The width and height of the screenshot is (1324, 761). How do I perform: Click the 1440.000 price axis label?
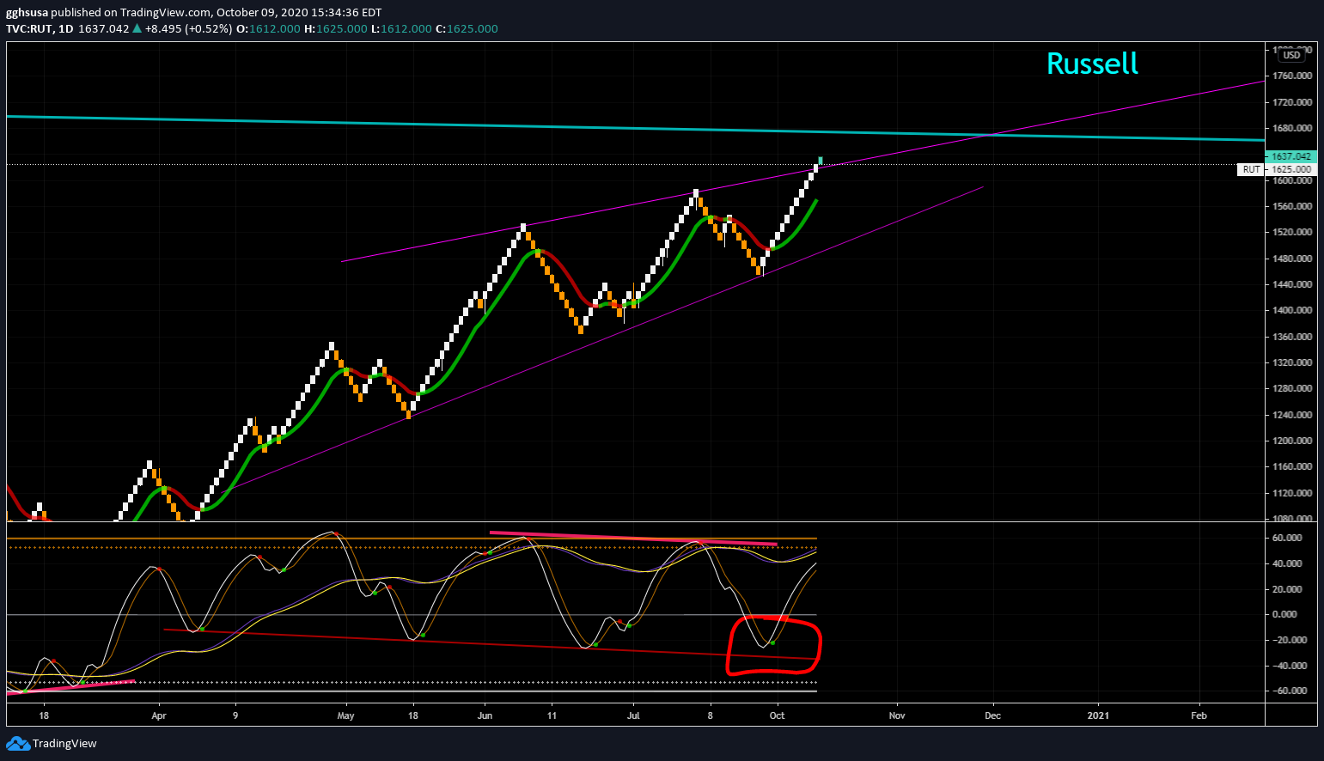(1292, 284)
